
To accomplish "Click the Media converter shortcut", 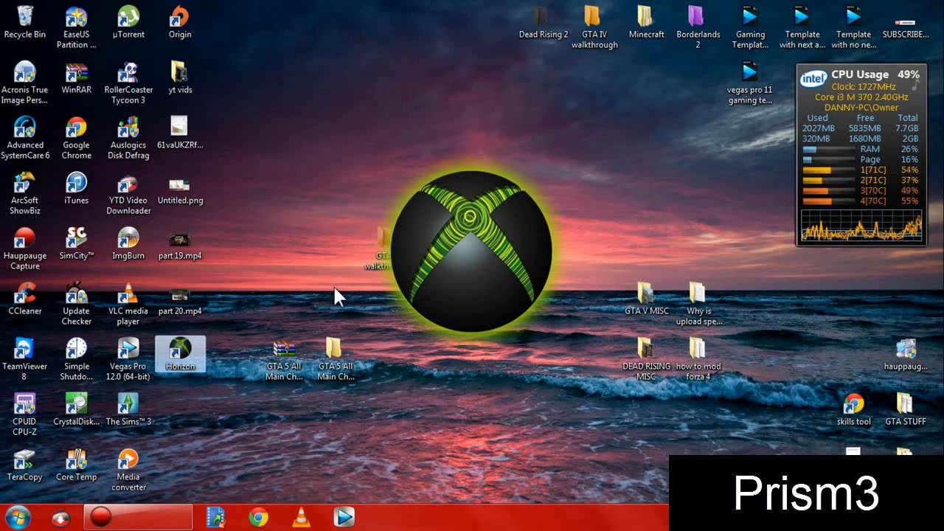I will coord(128,470).
